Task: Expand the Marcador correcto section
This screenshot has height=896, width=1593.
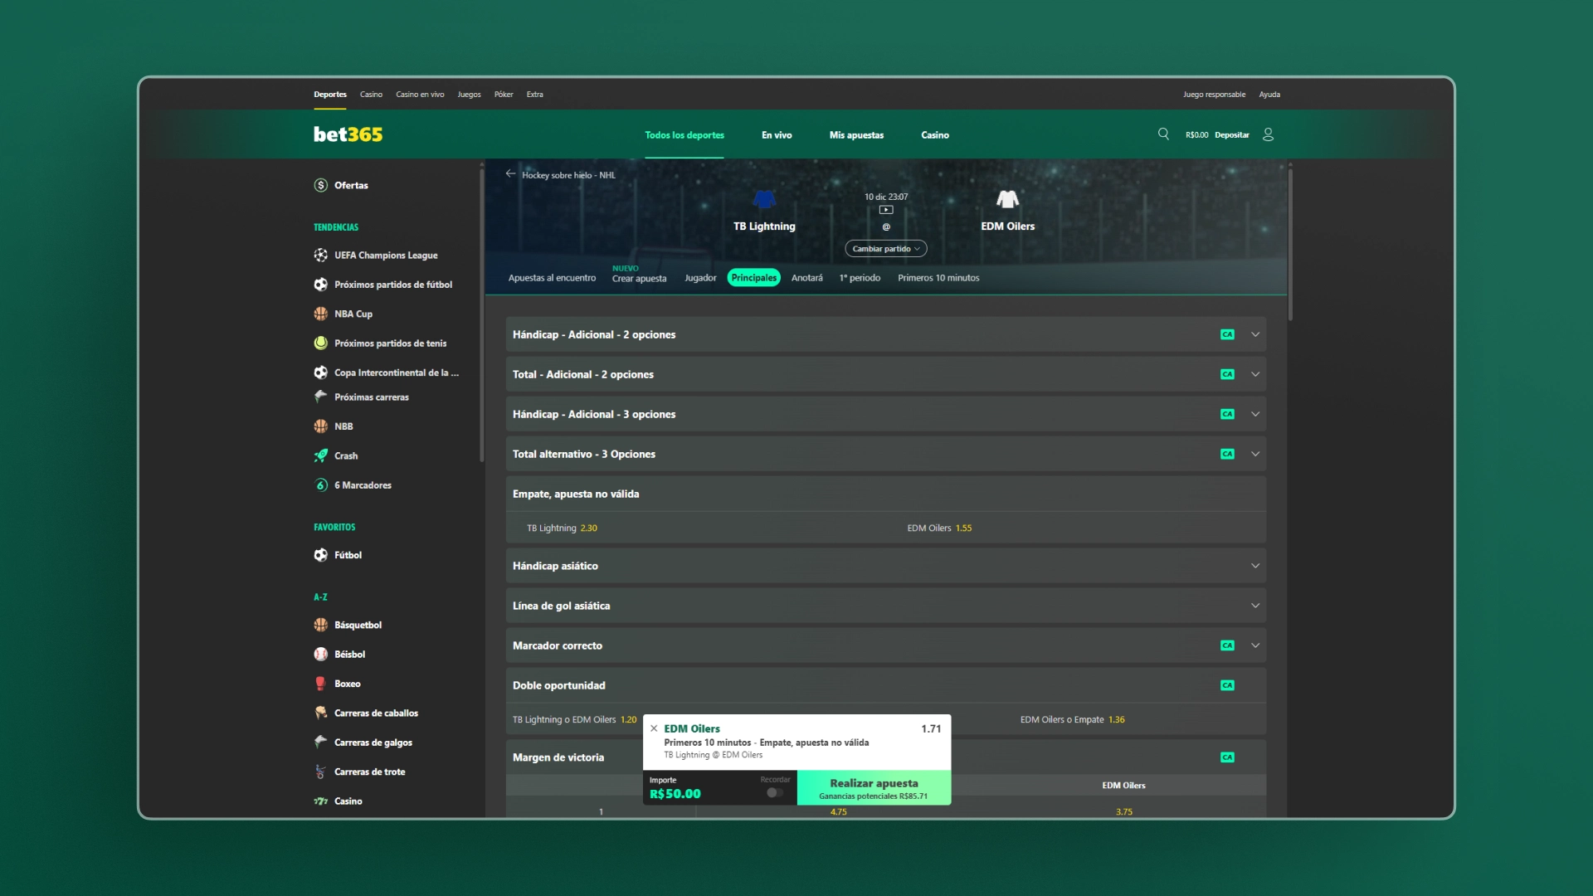Action: point(1256,645)
